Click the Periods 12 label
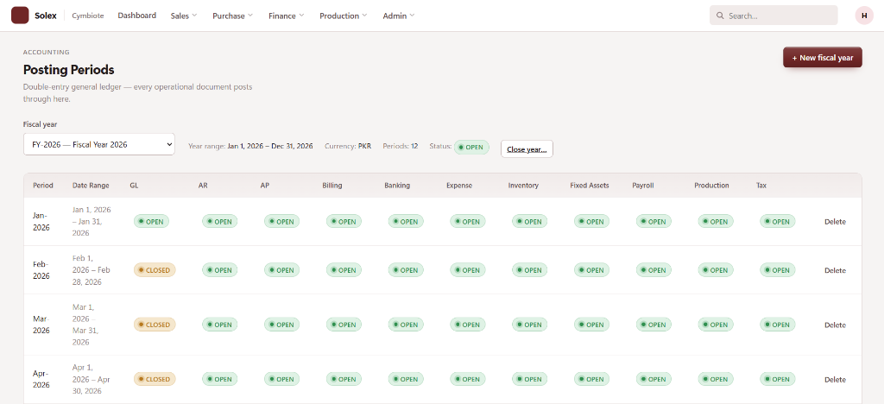884x404 pixels. 401,146
